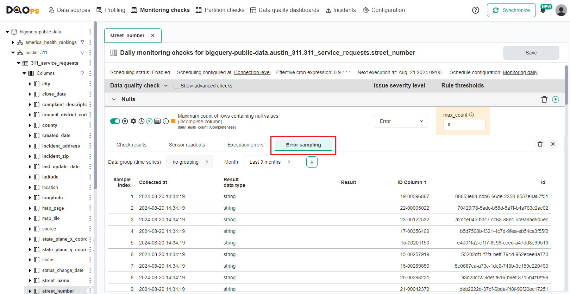570x294 pixels.
Task: Toggle the daily_nulls_count check switch
Action: pyautogui.click(x=115, y=121)
